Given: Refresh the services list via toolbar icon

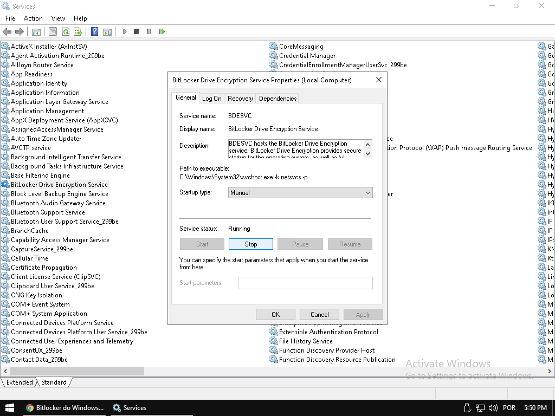Looking at the screenshot, I should pyautogui.click(x=66, y=31).
